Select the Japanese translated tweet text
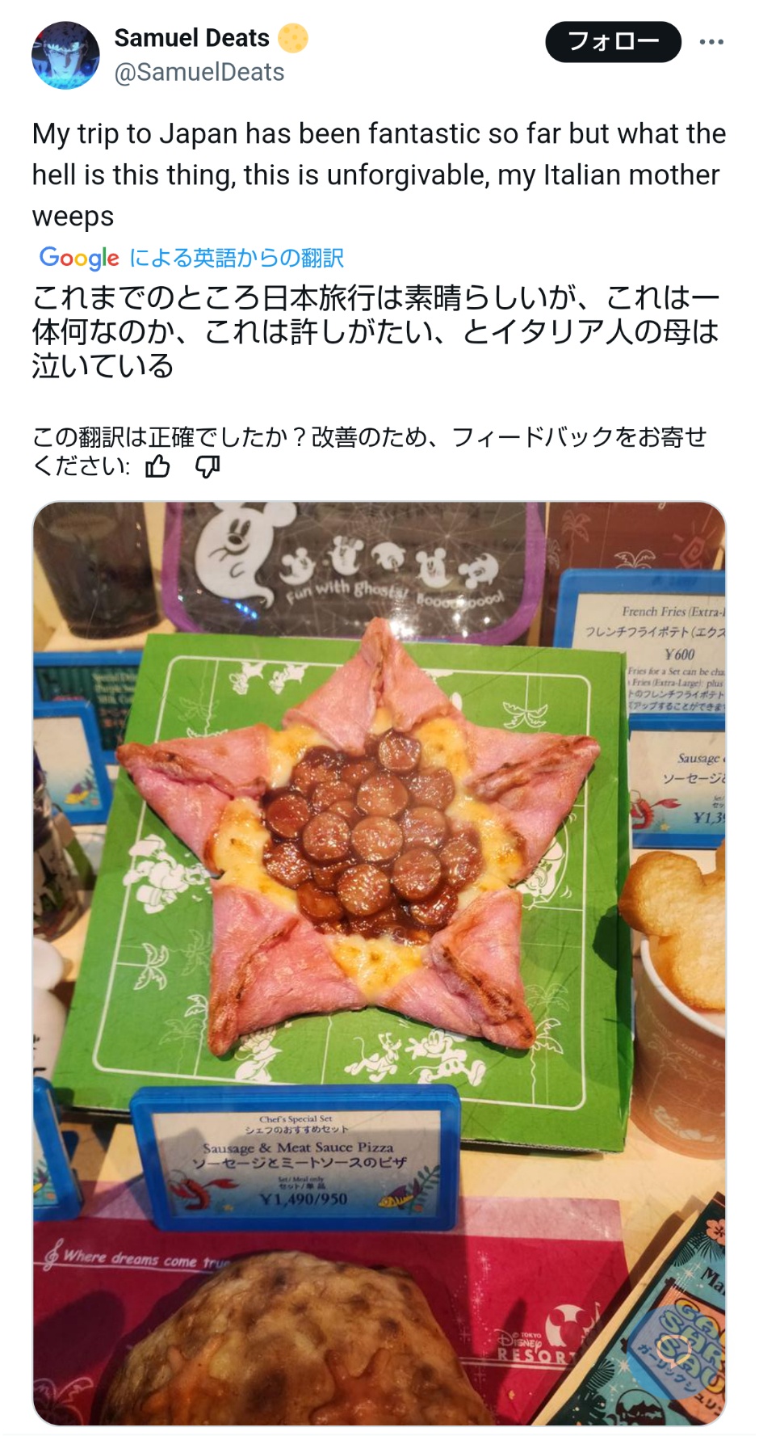Image resolution: width=759 pixels, height=1436 pixels. coord(375,331)
